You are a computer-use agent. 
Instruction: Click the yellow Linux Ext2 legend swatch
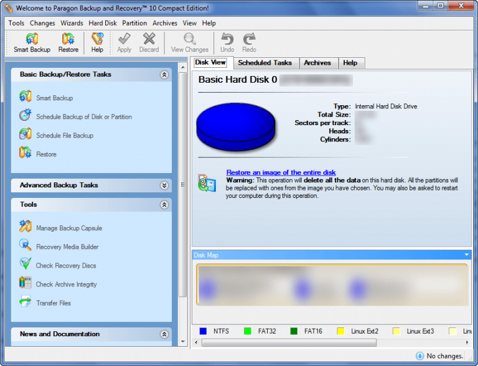click(340, 331)
